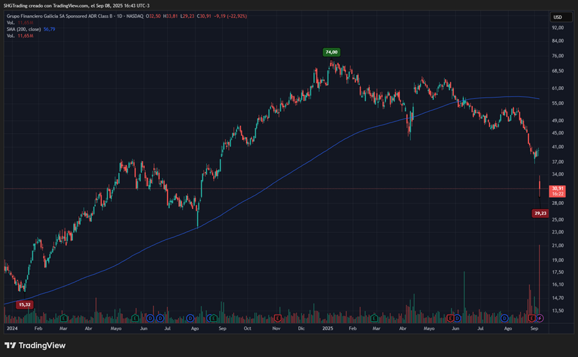578x357 pixels.
Task: Open the dividend marker right after Jun 2024
Action: click(x=150, y=318)
